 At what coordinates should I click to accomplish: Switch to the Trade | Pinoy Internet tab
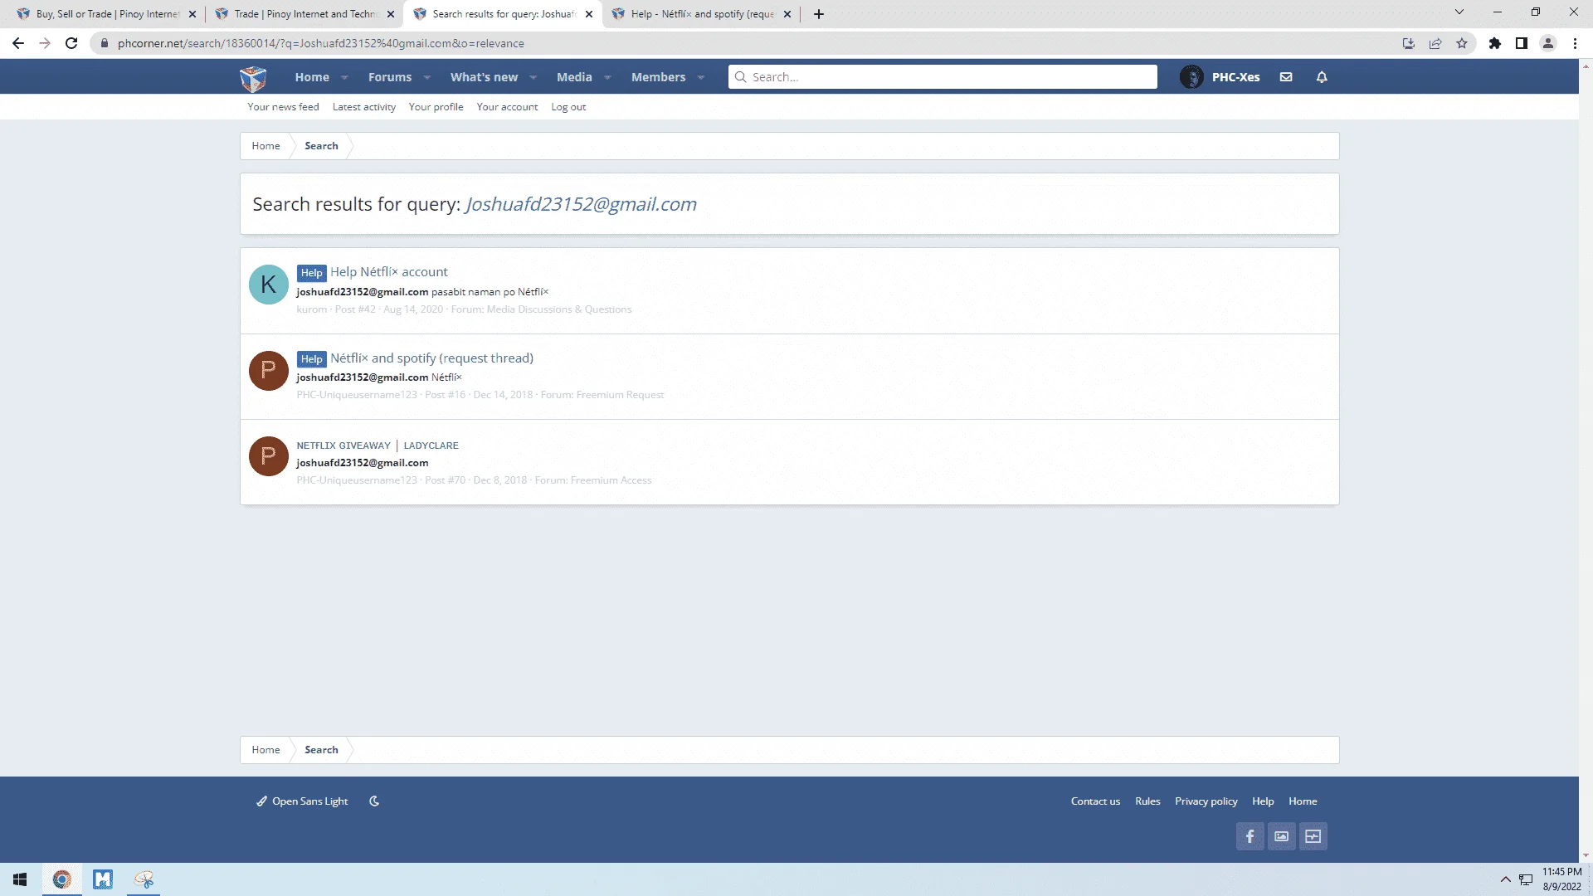pyautogui.click(x=304, y=14)
